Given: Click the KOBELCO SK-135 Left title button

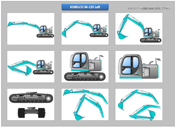Looking at the screenshot, I should point(85,7).
